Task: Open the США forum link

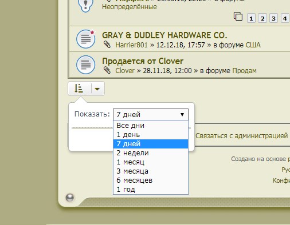Action: coord(253,45)
